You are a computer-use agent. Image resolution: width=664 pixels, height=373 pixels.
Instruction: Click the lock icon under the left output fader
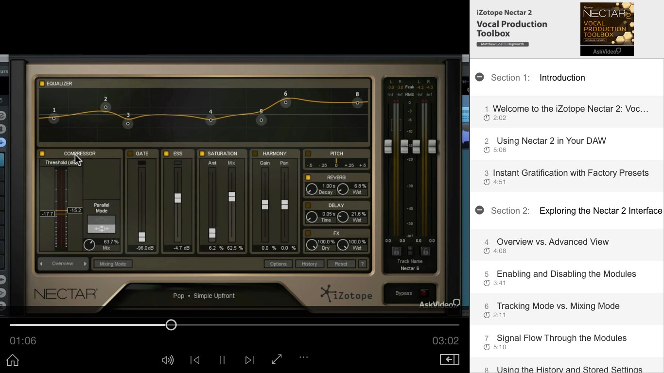tap(396, 251)
